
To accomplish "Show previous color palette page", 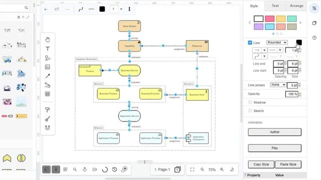I will click(x=250, y=22).
